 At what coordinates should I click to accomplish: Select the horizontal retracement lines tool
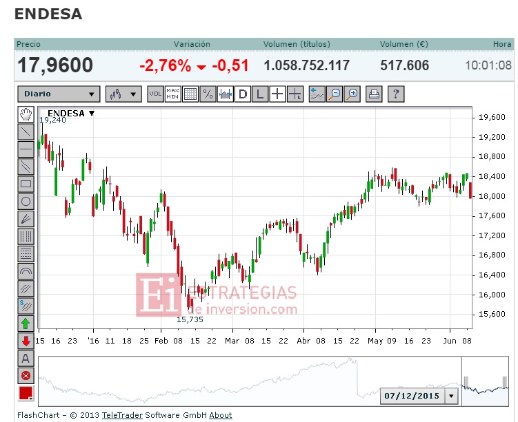[26, 254]
